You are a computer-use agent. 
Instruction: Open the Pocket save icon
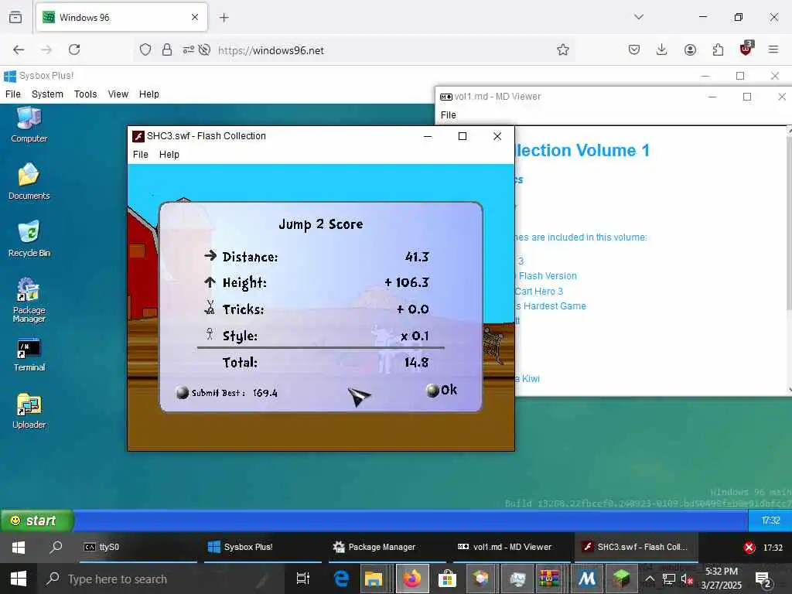point(634,49)
